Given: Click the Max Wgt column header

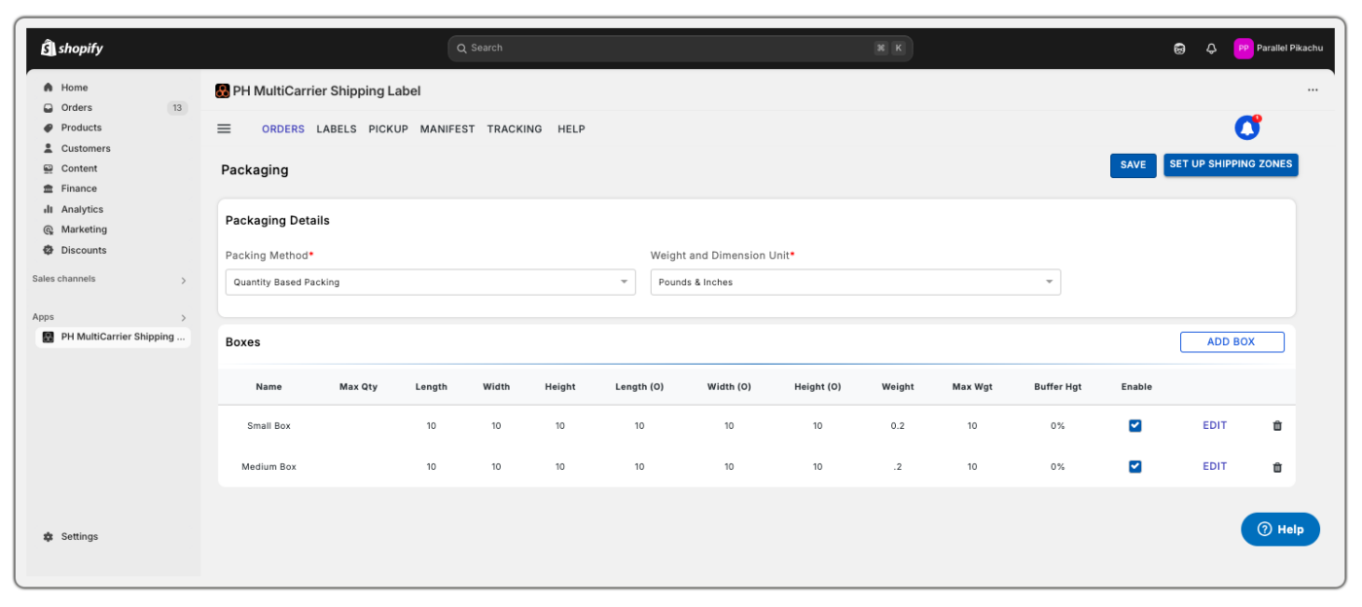Looking at the screenshot, I should (972, 387).
